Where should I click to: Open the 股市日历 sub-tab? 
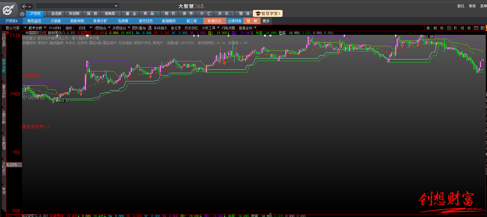[x=146, y=21]
